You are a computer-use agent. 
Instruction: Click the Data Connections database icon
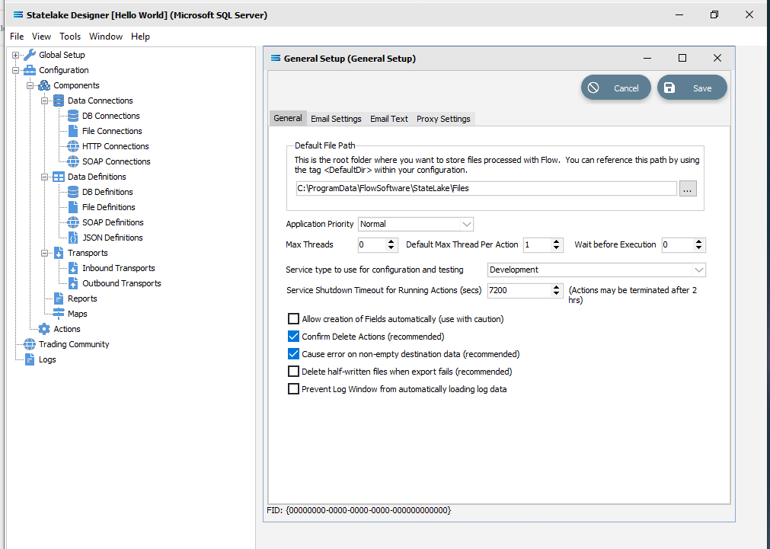click(59, 101)
